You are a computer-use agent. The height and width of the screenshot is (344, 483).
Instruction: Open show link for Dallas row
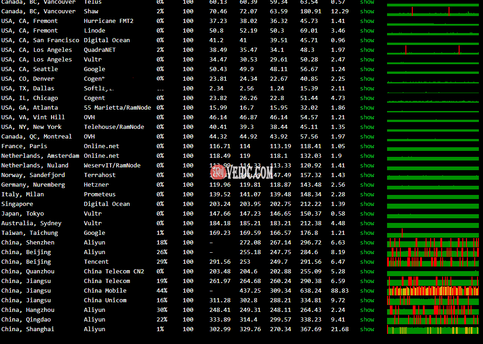coord(367,89)
